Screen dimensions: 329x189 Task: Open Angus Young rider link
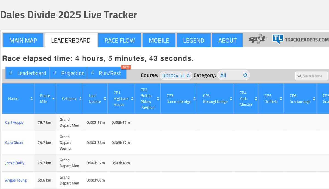click(16, 180)
